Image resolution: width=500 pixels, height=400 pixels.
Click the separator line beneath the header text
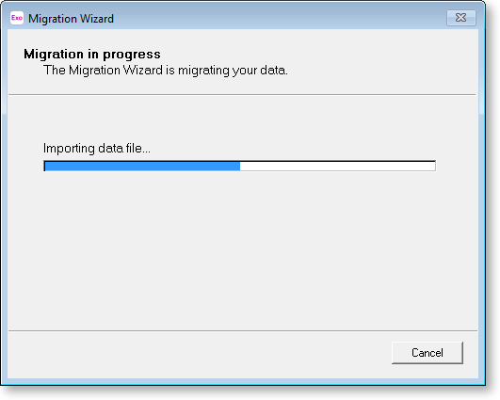[242, 94]
